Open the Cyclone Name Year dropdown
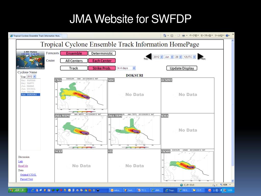The width and height of the screenshot is (261, 196). pyautogui.click(x=31, y=77)
